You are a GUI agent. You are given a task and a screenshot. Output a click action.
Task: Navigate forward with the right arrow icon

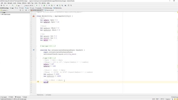pyautogui.click(x=9, y=6)
